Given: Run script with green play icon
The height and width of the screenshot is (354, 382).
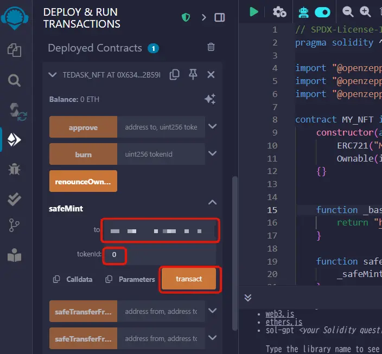Looking at the screenshot, I should click(x=254, y=12).
